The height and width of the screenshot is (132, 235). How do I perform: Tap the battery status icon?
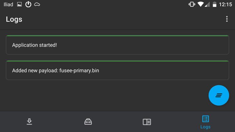(214, 4)
